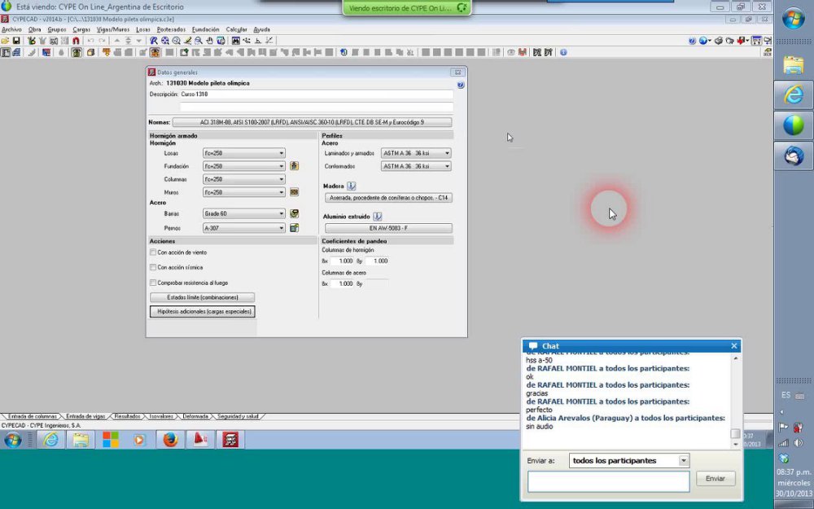Screen dimensions: 814x509
Task: Click the help icon inside Datos generales dialog
Action: (461, 85)
